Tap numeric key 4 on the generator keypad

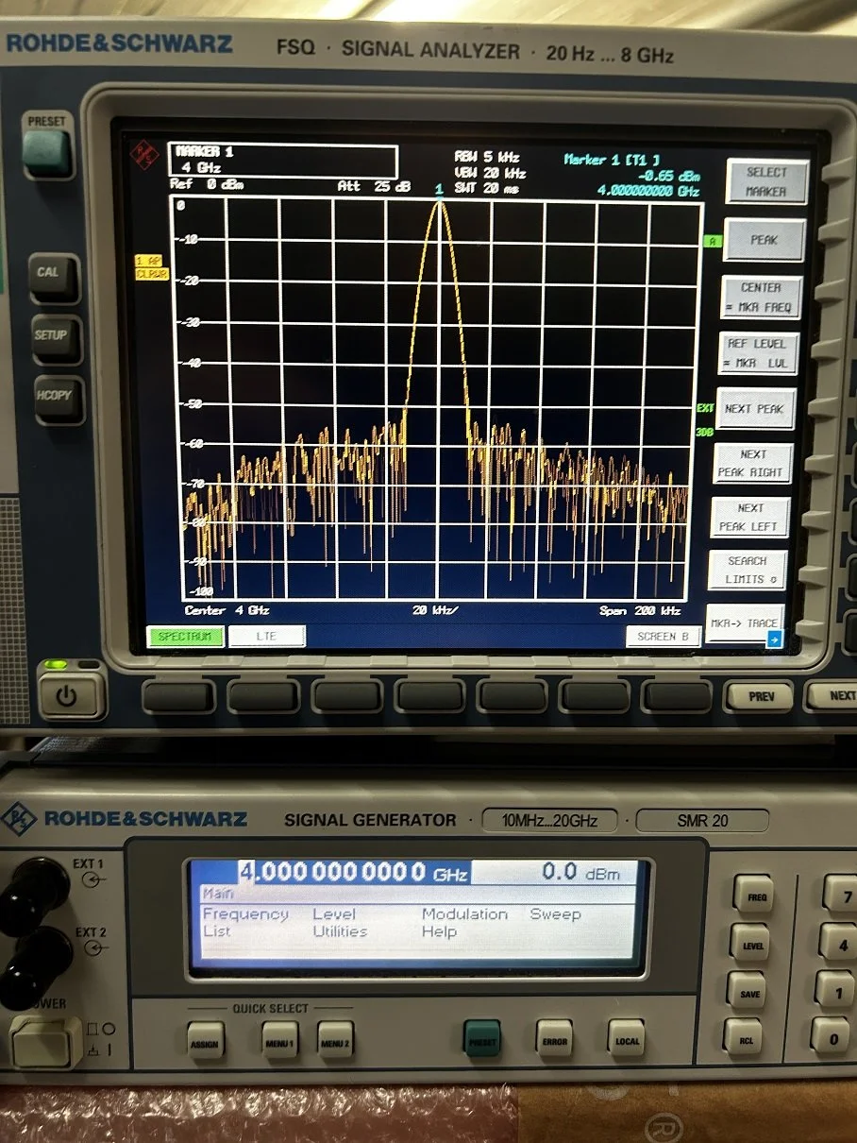838,942
